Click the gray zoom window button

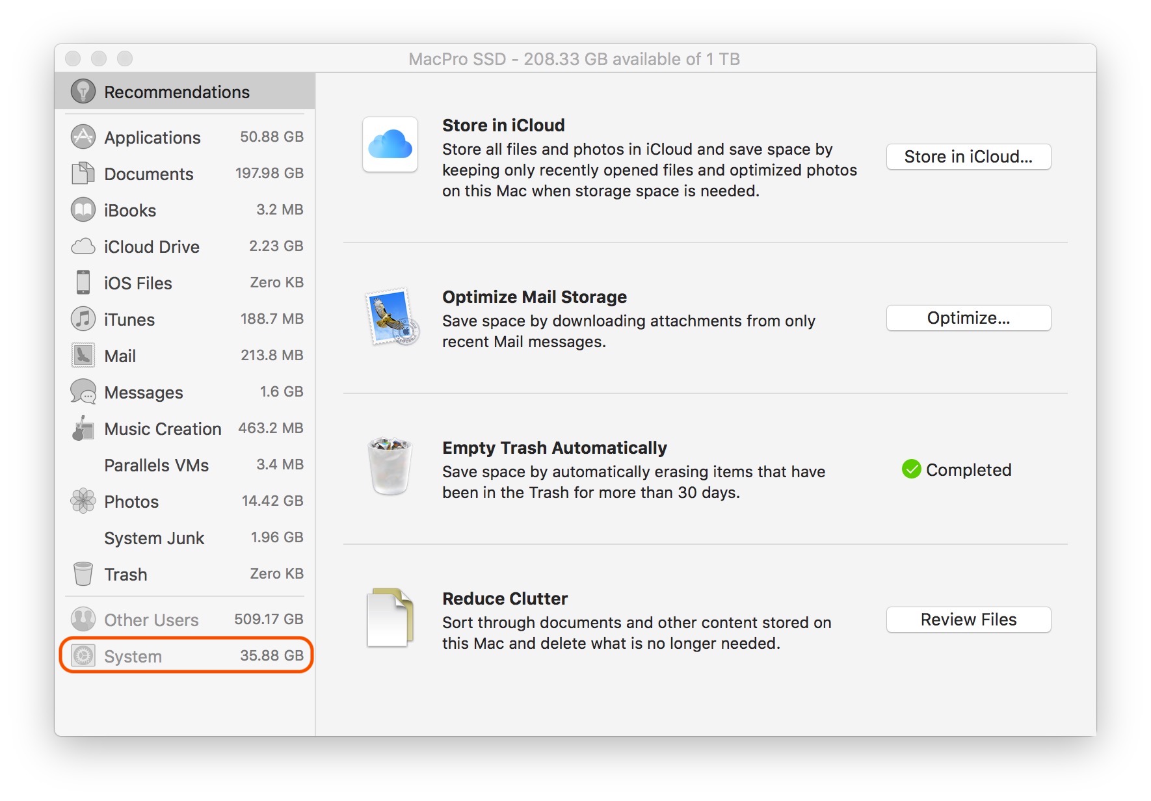(125, 59)
